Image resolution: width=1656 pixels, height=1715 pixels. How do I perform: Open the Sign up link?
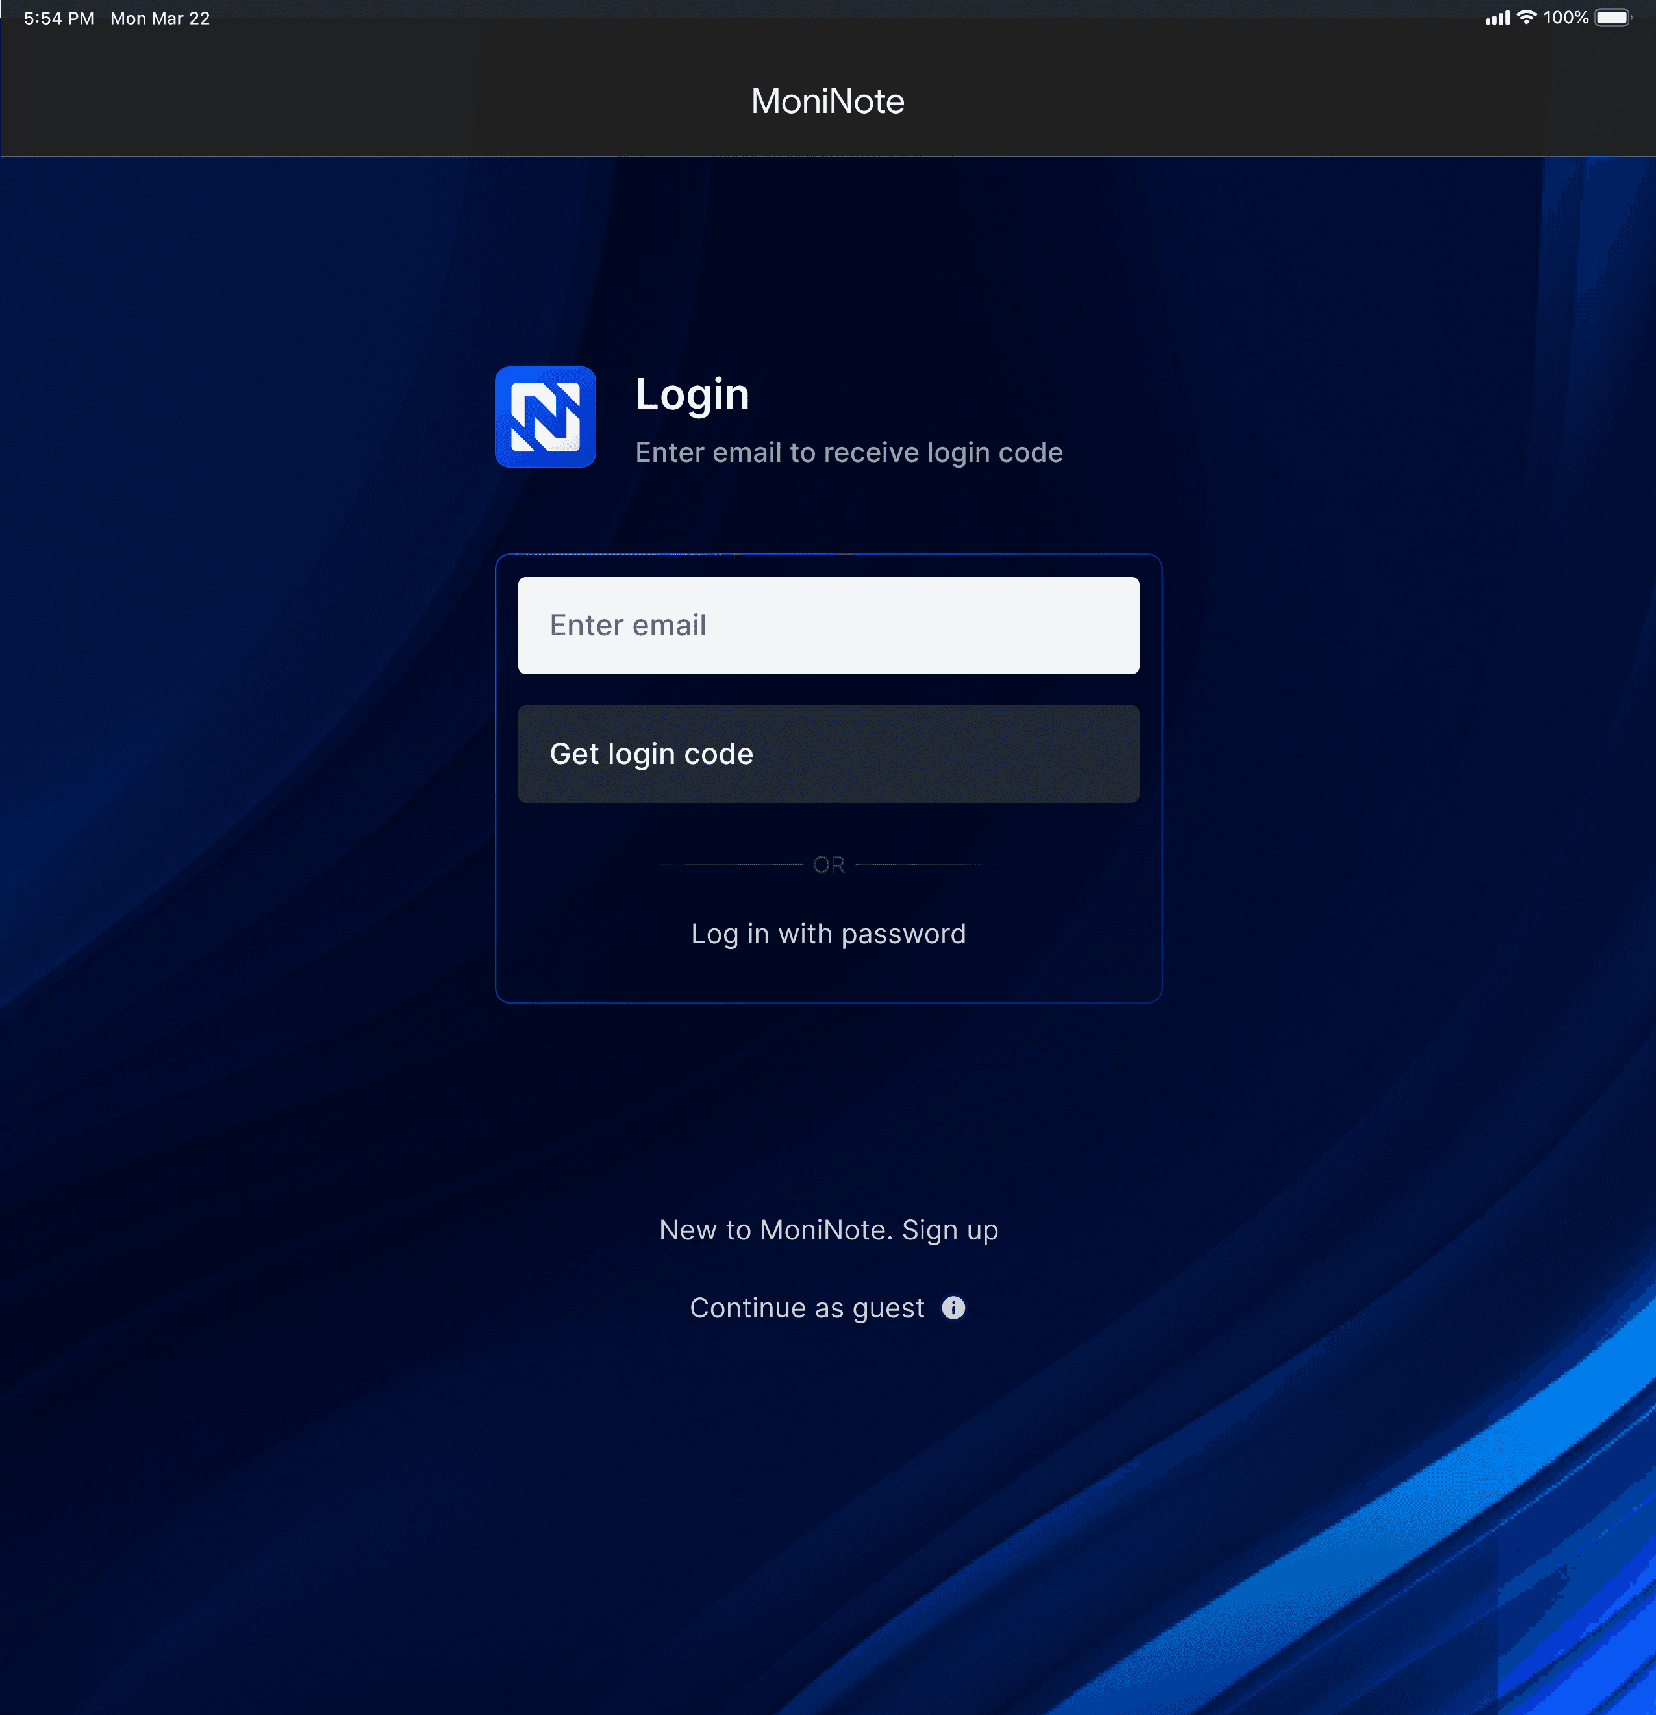pos(950,1229)
